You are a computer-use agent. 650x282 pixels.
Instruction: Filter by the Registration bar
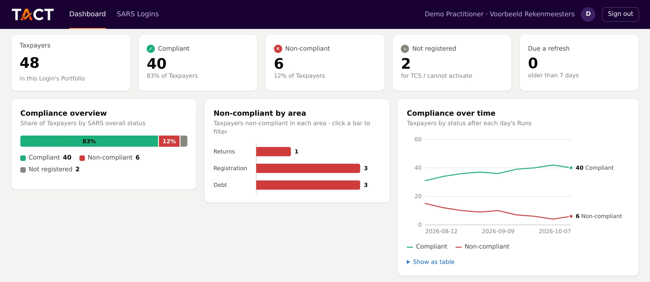tap(308, 168)
